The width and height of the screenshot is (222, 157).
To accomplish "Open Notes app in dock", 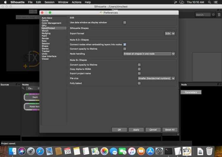I will 77,151.
